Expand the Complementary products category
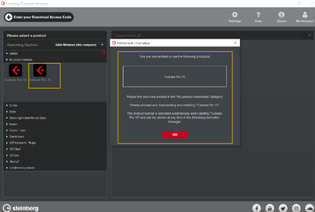This screenshot has width=315, height=212. [7, 168]
